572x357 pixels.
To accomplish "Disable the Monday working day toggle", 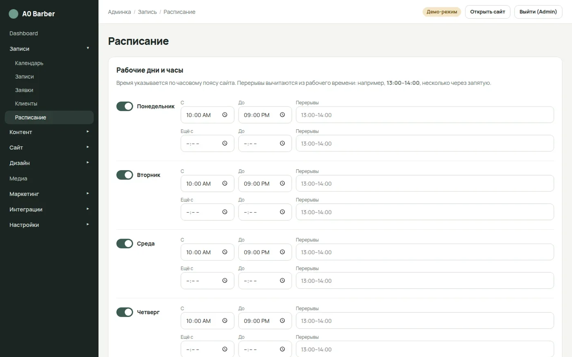I will [125, 106].
